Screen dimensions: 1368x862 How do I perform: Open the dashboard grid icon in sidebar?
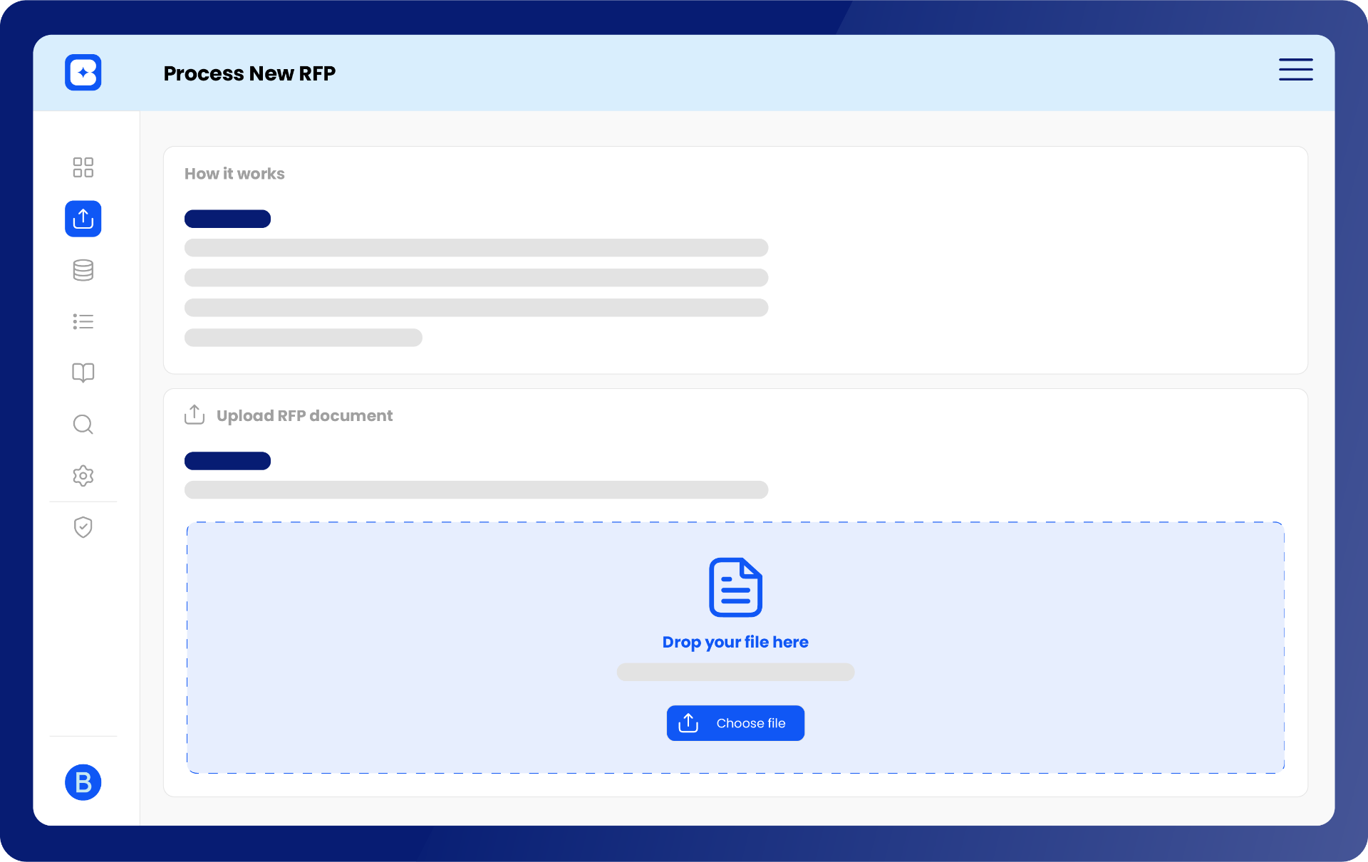coord(83,167)
